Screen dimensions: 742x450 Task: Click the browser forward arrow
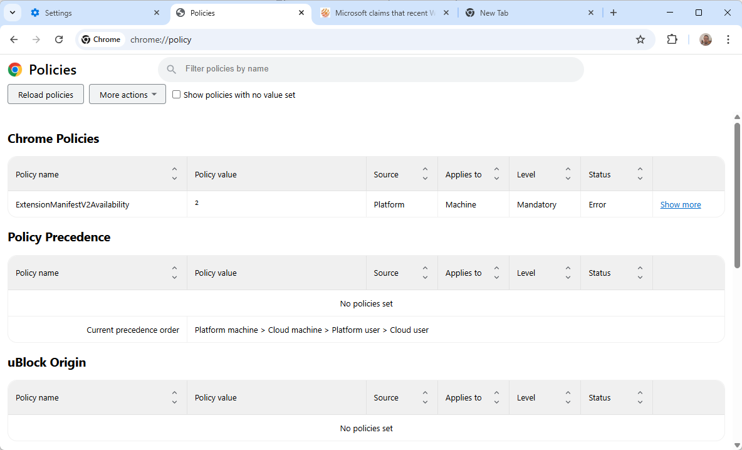36,39
